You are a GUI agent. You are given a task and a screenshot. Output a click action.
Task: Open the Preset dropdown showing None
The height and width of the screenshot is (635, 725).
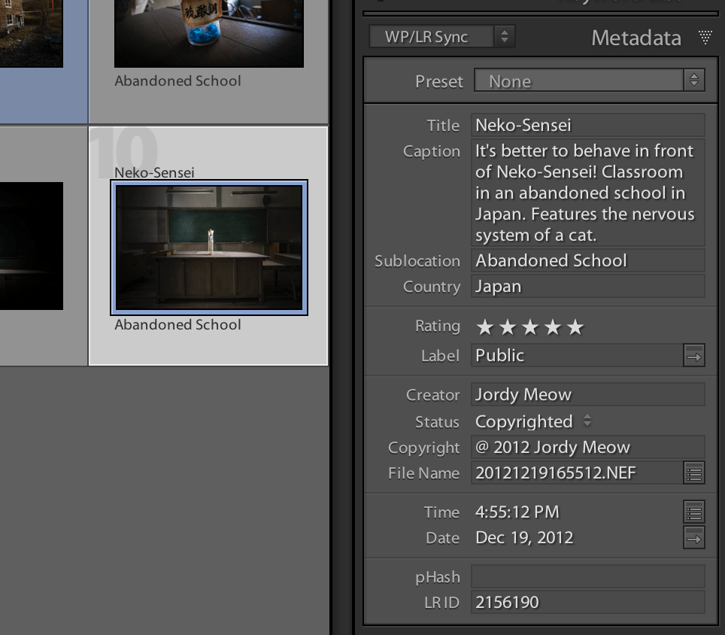pyautogui.click(x=590, y=81)
